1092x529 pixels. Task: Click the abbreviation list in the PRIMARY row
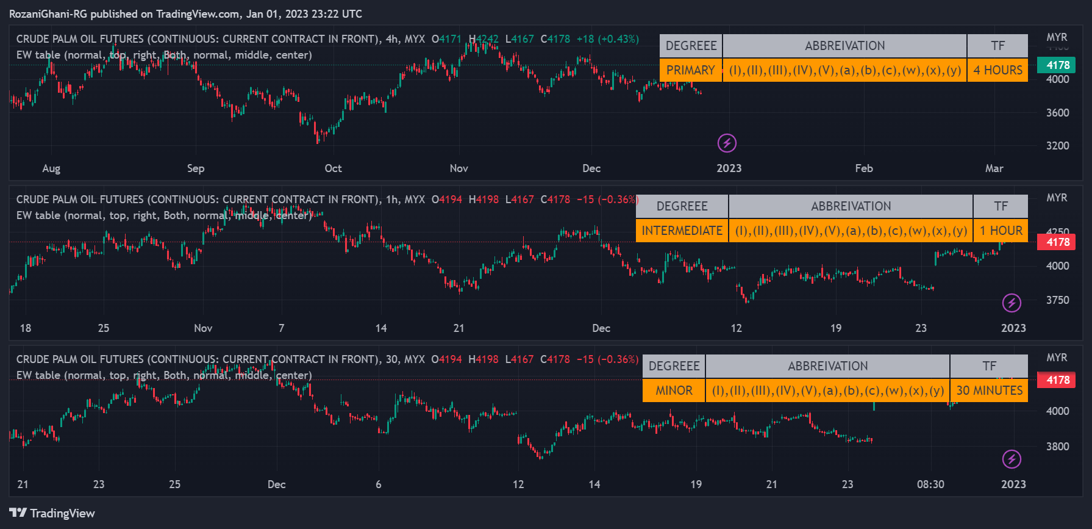(x=844, y=70)
